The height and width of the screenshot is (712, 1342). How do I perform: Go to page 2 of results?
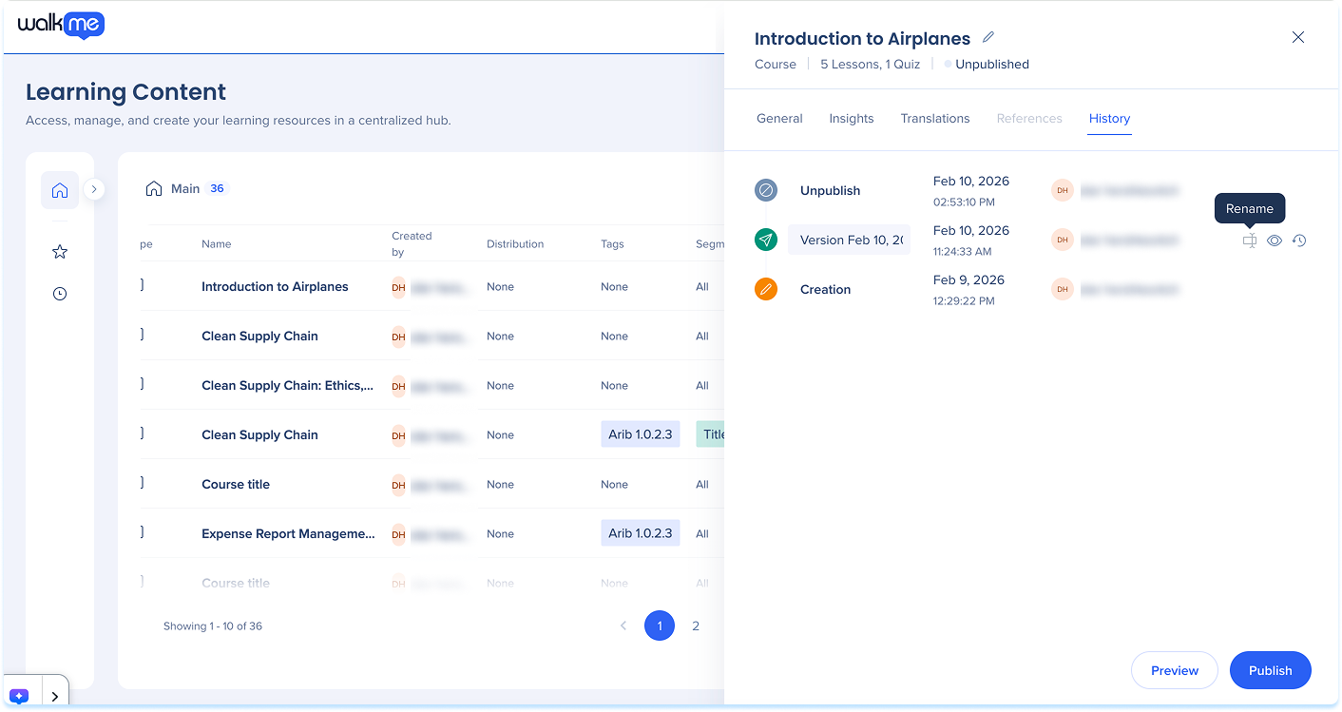coord(696,625)
